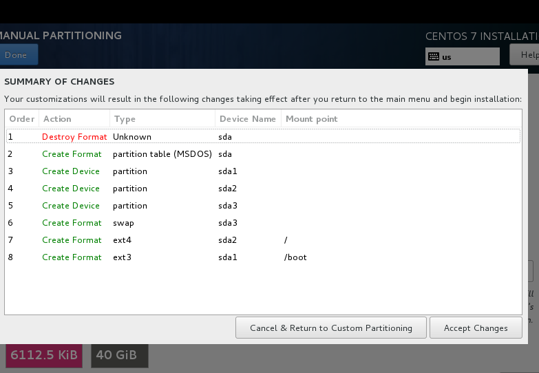Select Create Format action for ext3
The image size is (539, 373).
[x=72, y=257]
